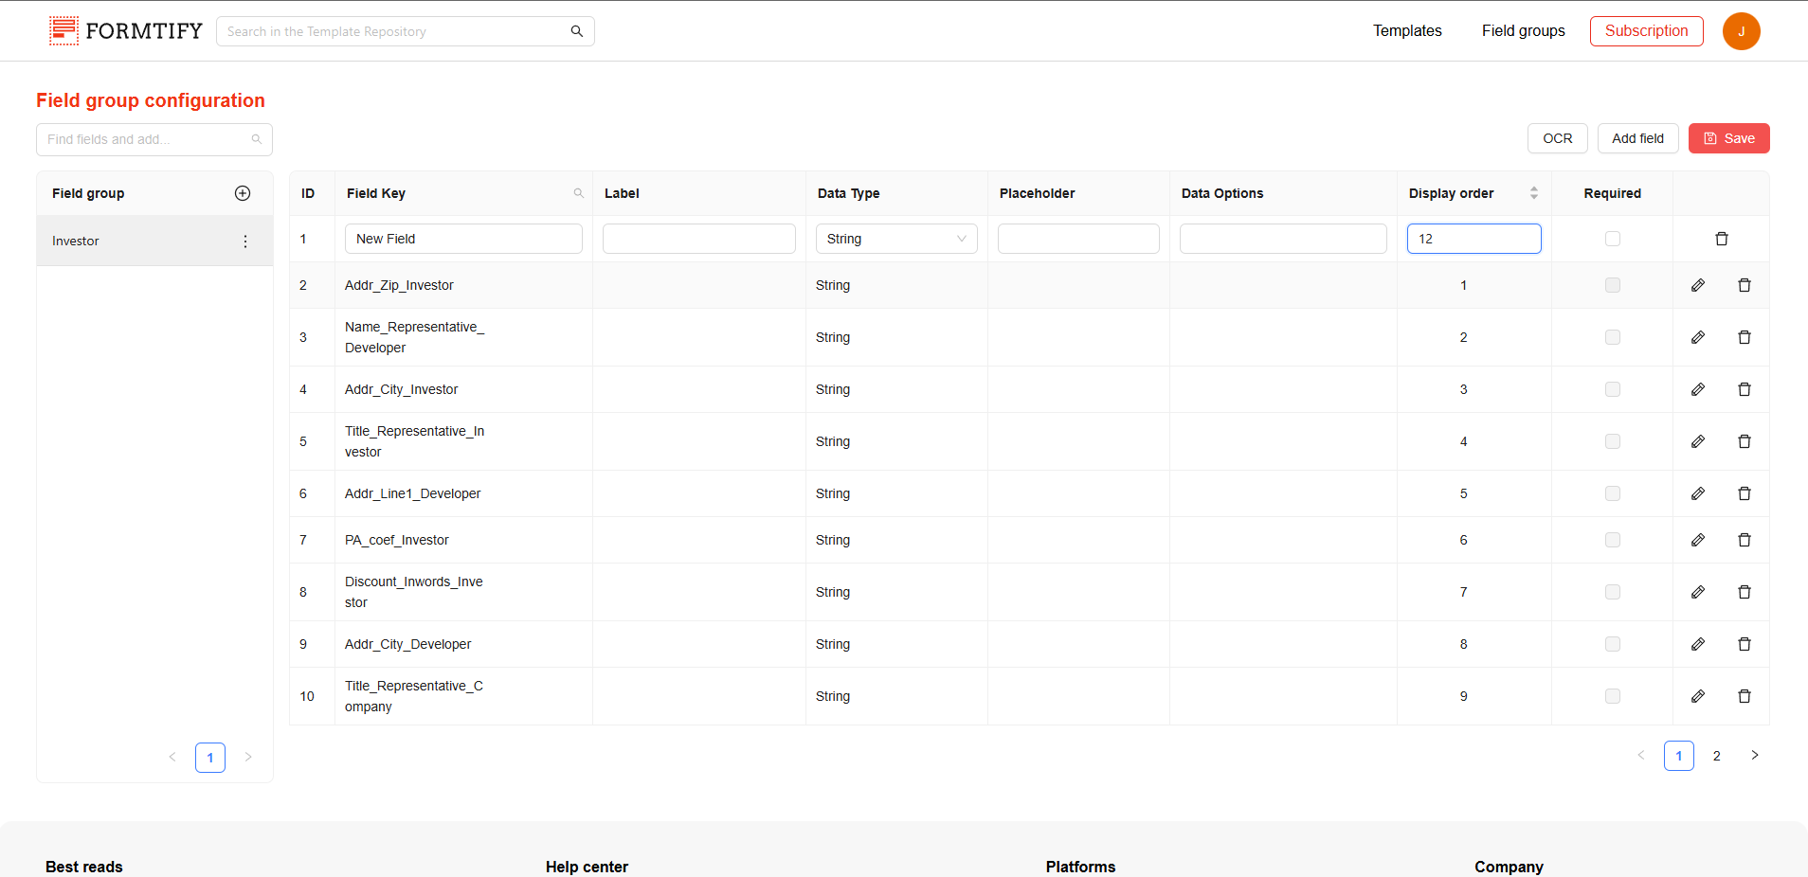Edit the Addr_Zip_Investor field
1808x877 pixels.
(x=1697, y=285)
